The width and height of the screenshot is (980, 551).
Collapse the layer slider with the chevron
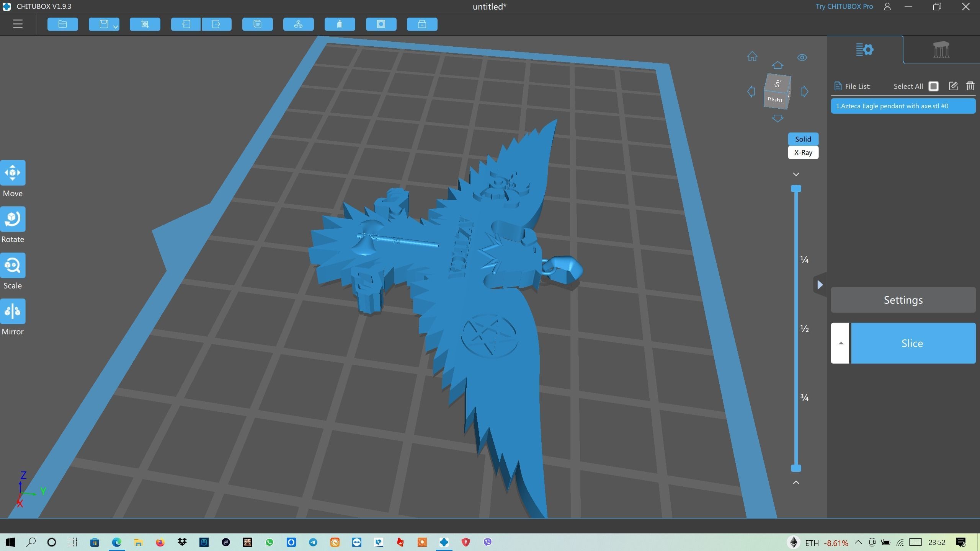(796, 174)
